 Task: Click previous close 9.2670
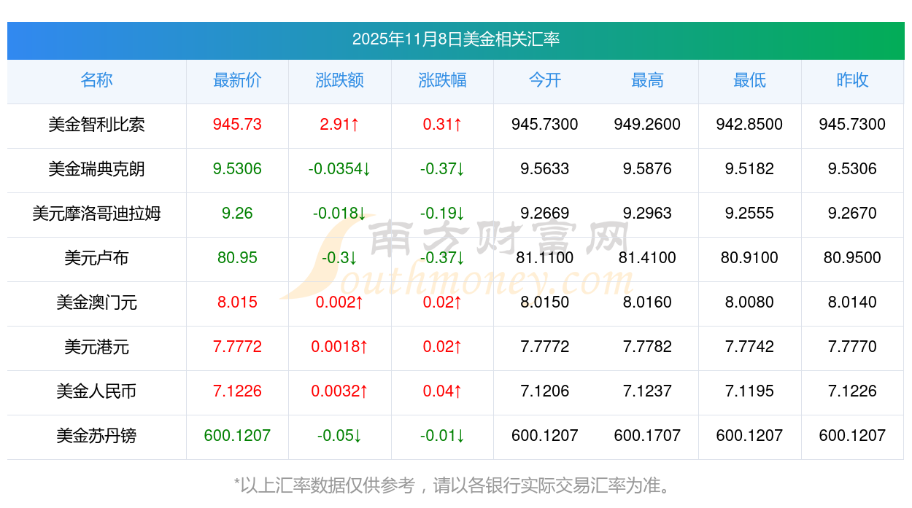click(852, 214)
